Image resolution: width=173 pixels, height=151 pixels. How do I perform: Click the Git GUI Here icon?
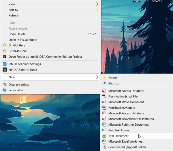click(5, 45)
